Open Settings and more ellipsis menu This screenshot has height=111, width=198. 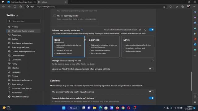pos(194,6)
